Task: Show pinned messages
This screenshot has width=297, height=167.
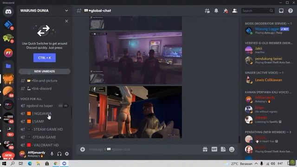Action: pos(226,11)
